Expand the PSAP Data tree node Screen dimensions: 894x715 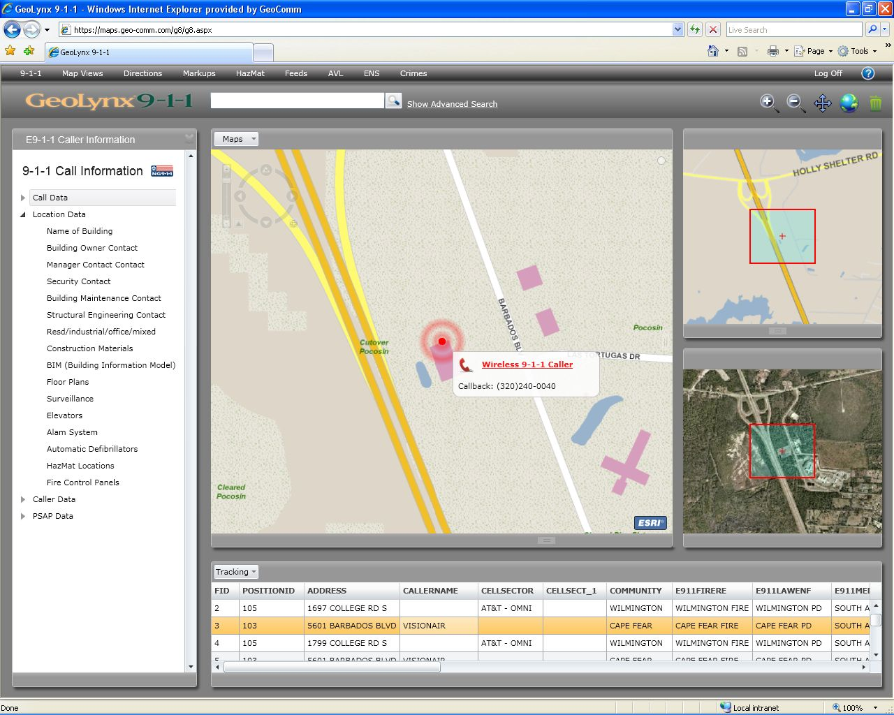(x=23, y=516)
